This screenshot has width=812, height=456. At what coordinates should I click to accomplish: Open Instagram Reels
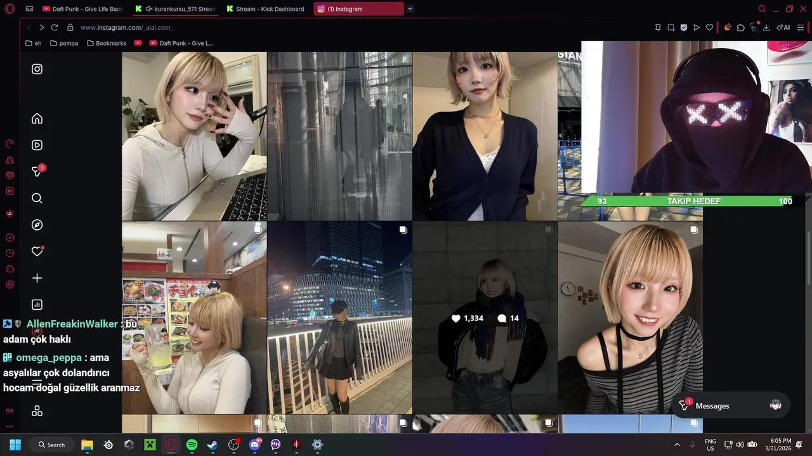tap(37, 144)
